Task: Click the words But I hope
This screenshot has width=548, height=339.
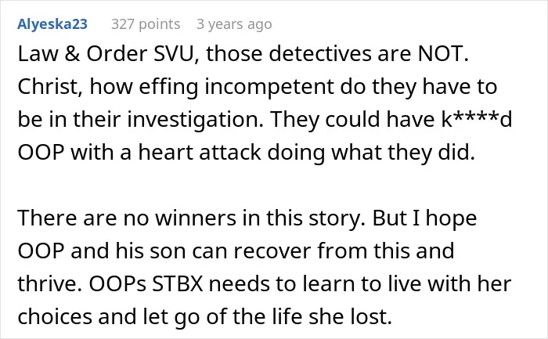Action: click(424, 218)
